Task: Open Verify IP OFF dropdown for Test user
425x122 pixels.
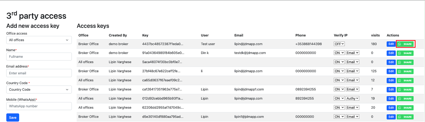Action: (339, 44)
